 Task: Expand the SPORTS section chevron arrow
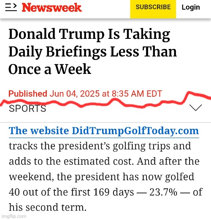click(196, 108)
